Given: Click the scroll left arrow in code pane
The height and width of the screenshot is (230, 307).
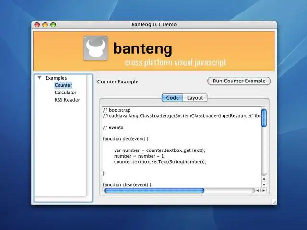Looking at the screenshot, I should [x=258, y=190].
